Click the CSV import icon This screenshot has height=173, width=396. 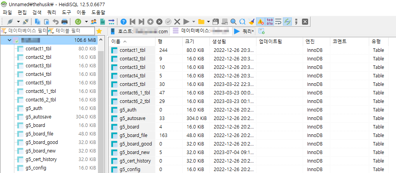point(103,22)
